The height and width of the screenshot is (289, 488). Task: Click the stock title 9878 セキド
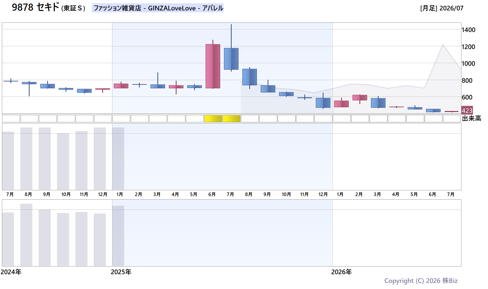[35, 7]
